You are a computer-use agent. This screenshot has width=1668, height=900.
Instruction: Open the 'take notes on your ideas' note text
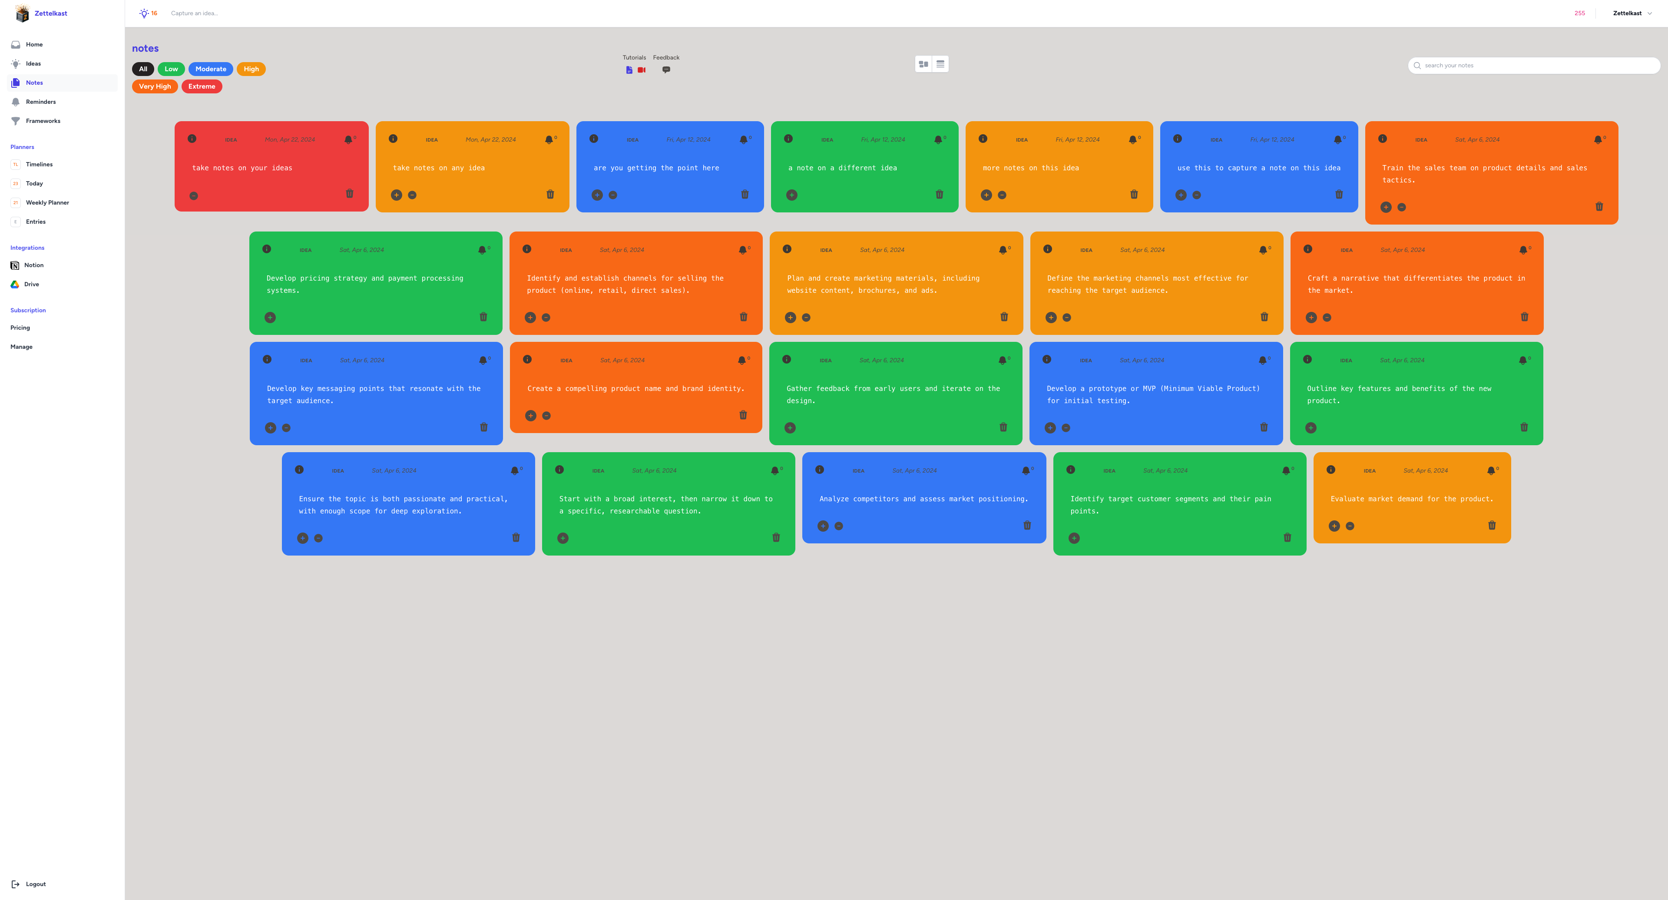242,169
